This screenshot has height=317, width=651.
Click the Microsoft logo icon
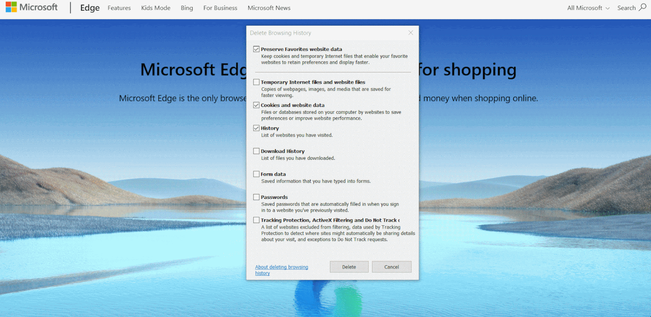click(11, 7)
